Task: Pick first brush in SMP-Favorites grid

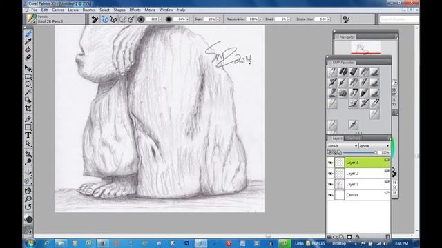Action: [332, 72]
